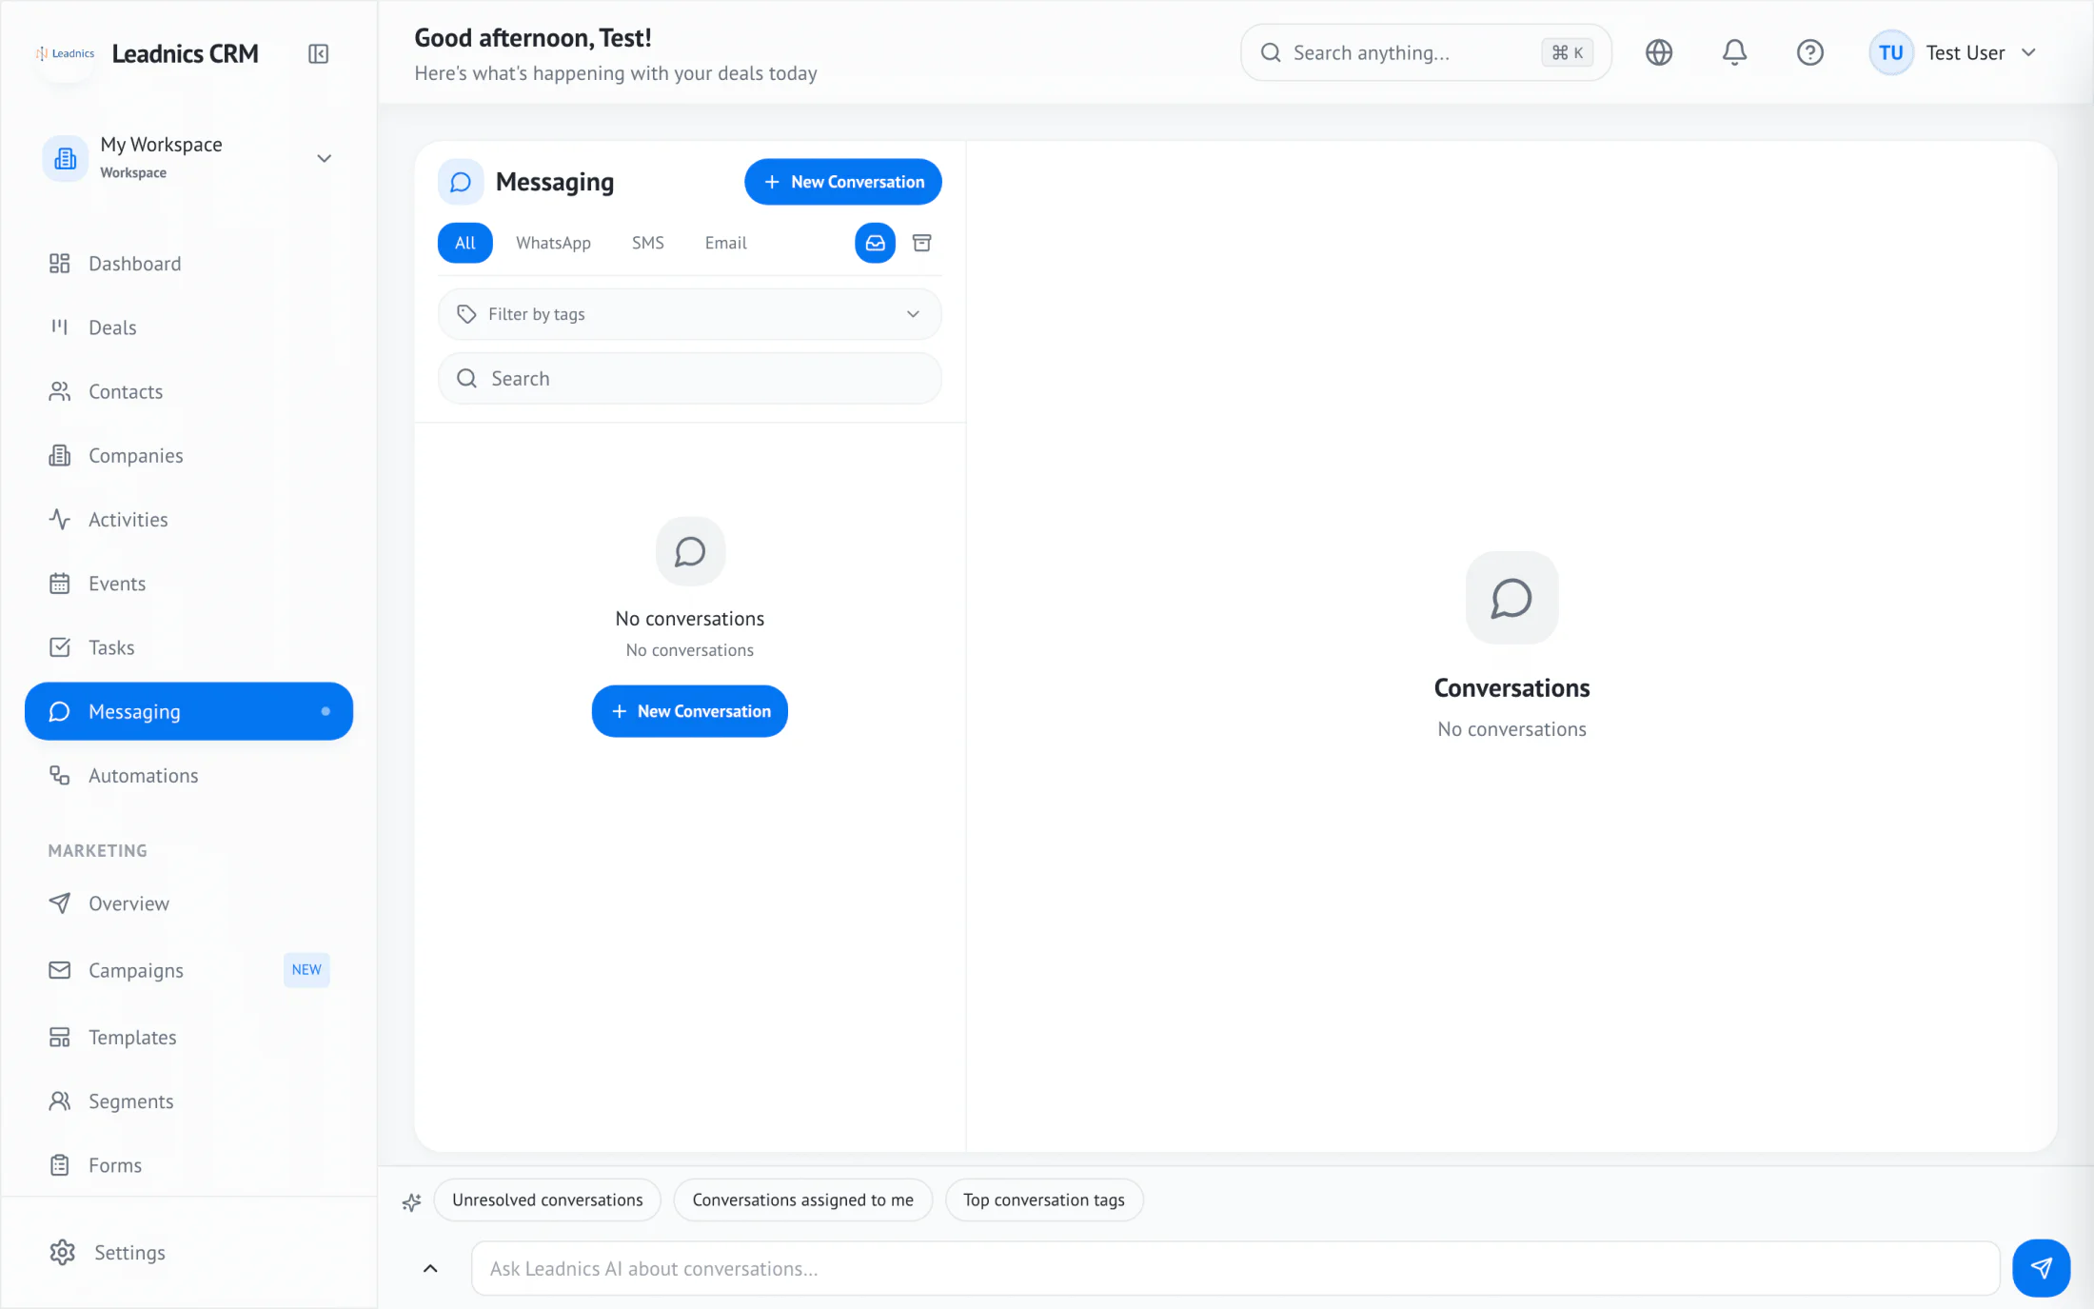Open Tasks in the sidebar
Viewport: 2094px width, 1309px height.
[x=188, y=647]
